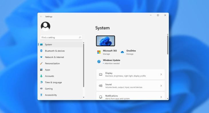Click the Apps icon in sidebar
This screenshot has height=113, width=209.
41,70
